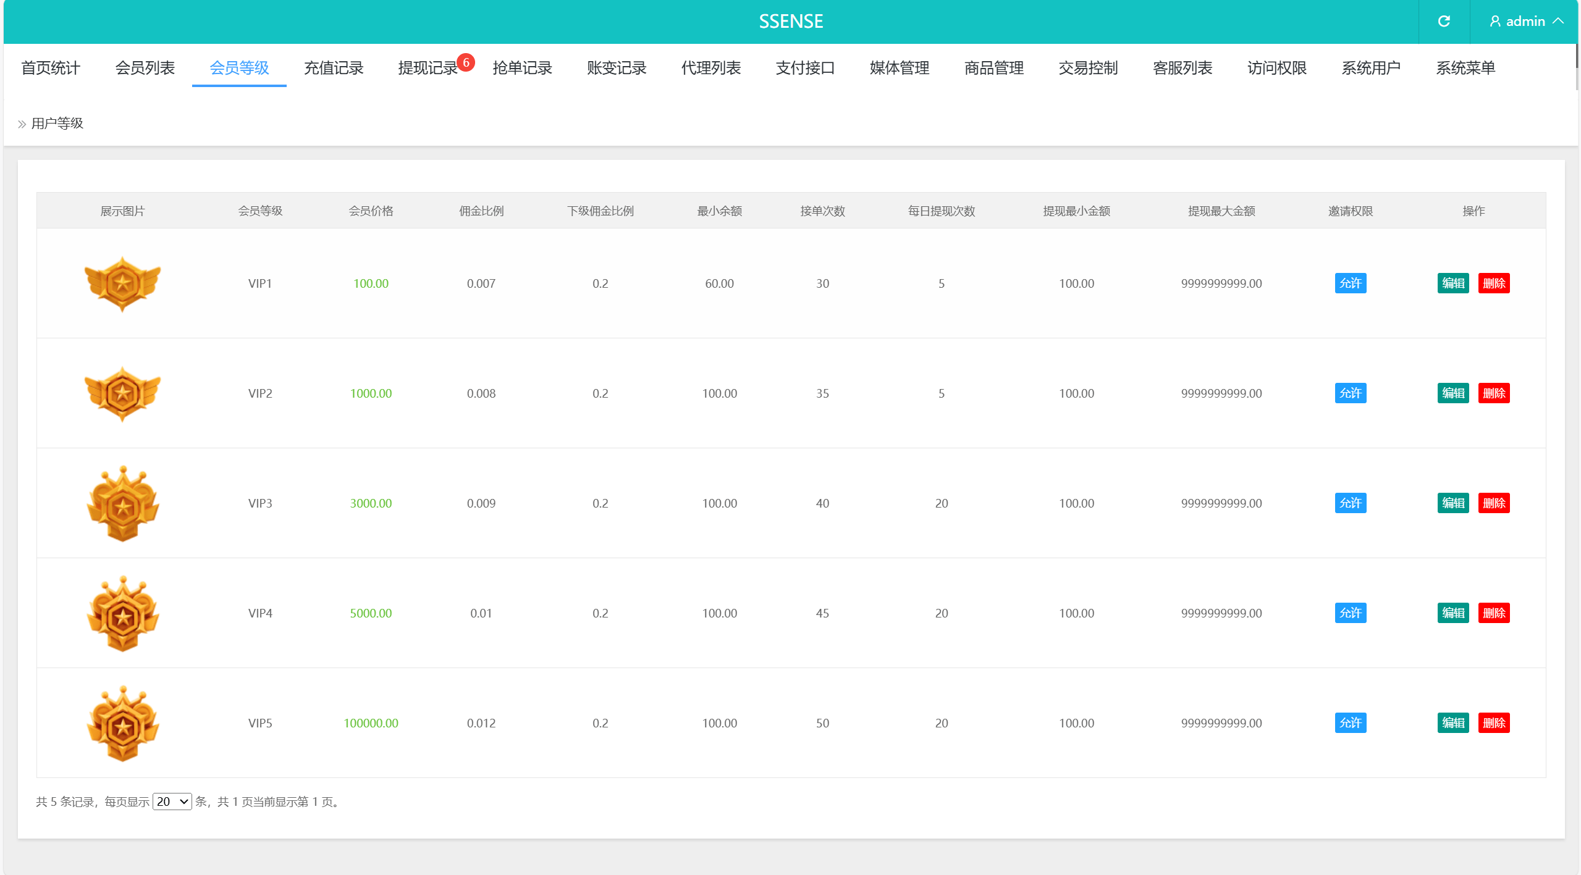The image size is (1581, 875).
Task: Click the red notification badge on 提现记录
Action: (466, 62)
